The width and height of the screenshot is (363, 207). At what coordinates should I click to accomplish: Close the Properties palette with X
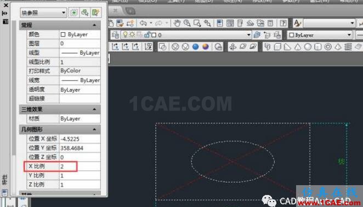click(6, 5)
